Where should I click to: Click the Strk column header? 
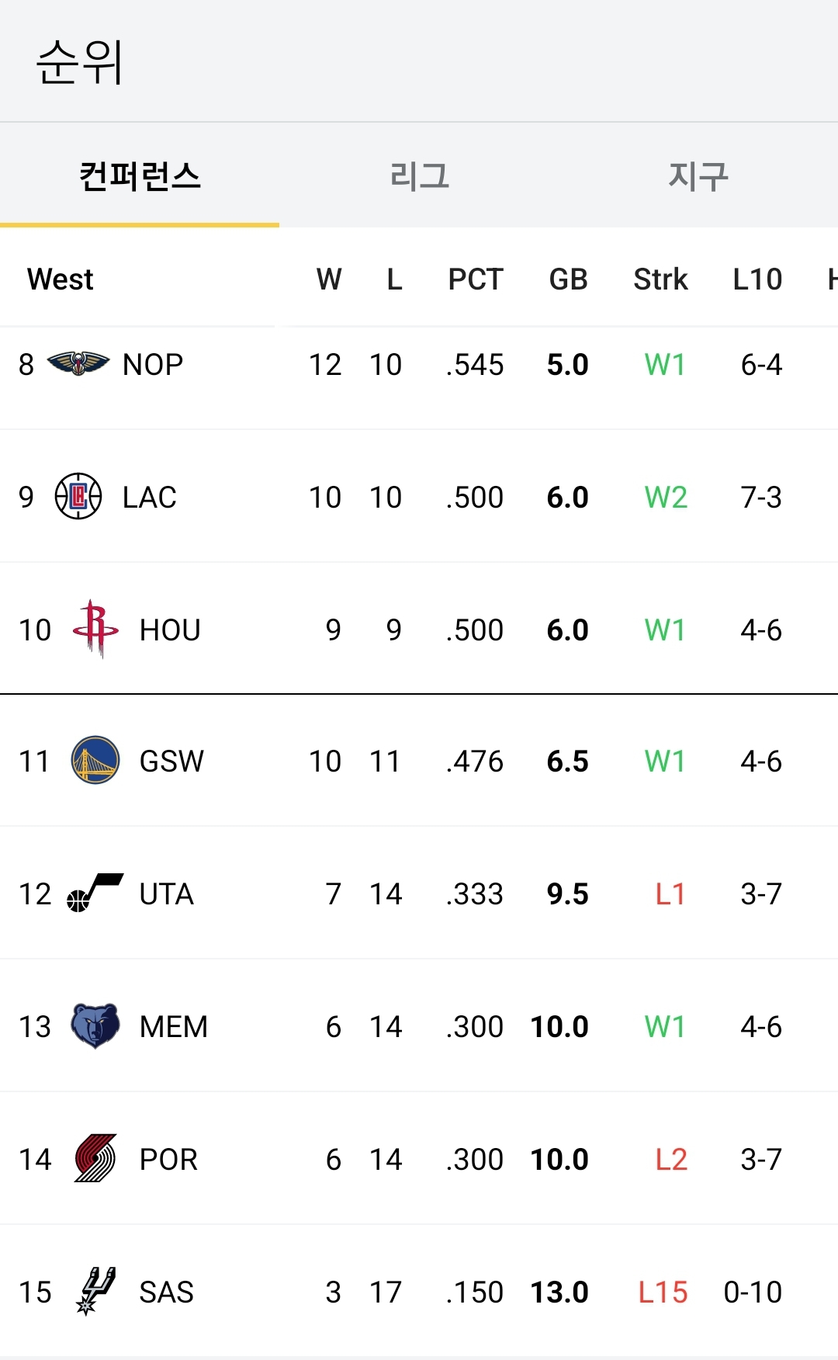pyautogui.click(x=660, y=279)
